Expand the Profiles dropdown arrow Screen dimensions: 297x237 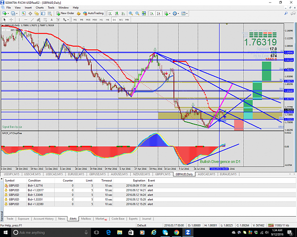pyautogui.click(x=17, y=13)
